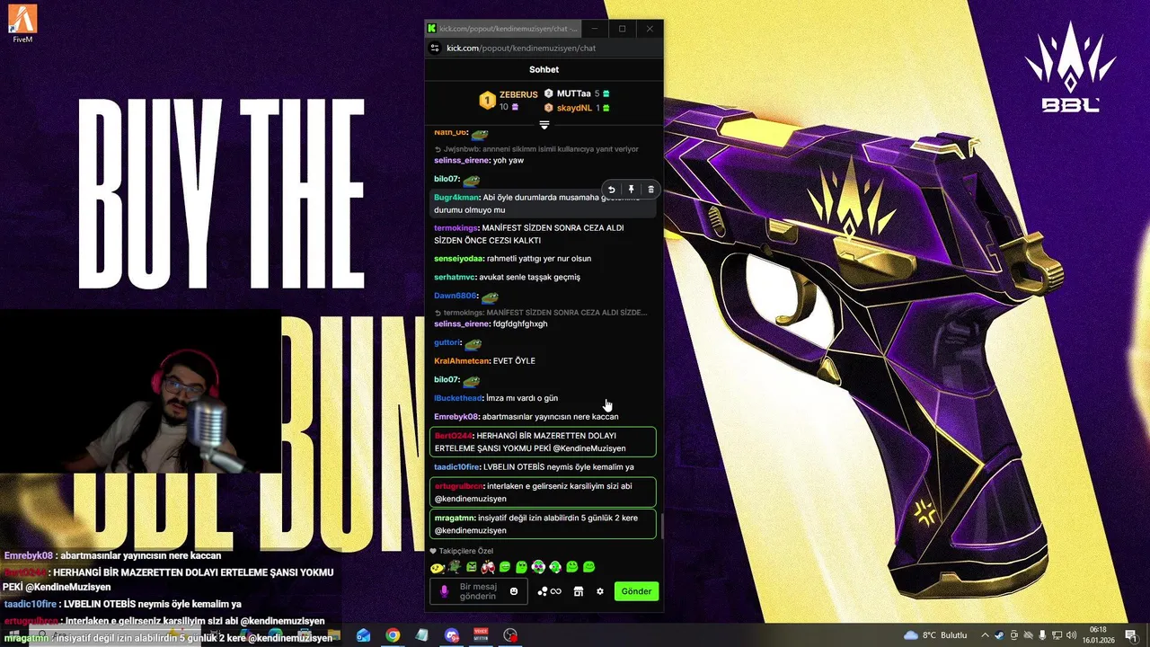The height and width of the screenshot is (647, 1150).
Task: Open the shop storefront icon
Action: (x=579, y=591)
